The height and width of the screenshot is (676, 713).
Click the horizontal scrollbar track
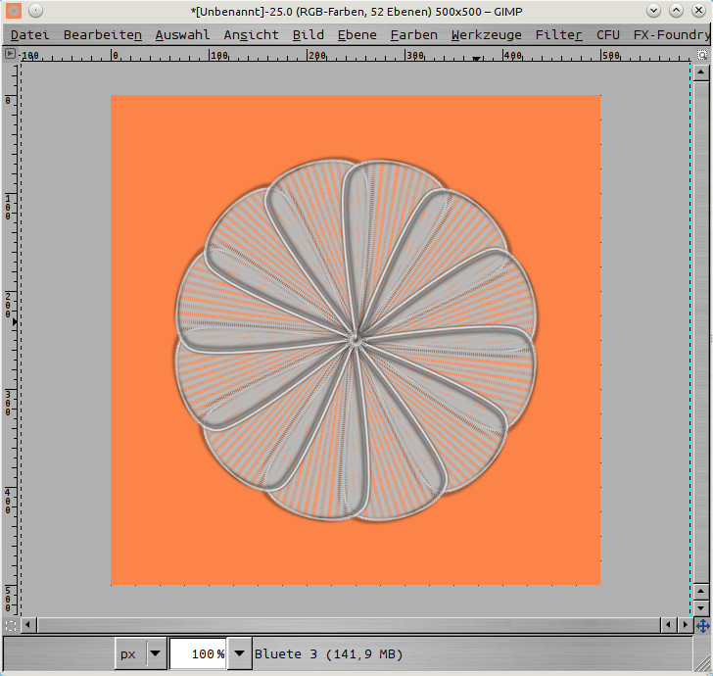coord(343,624)
